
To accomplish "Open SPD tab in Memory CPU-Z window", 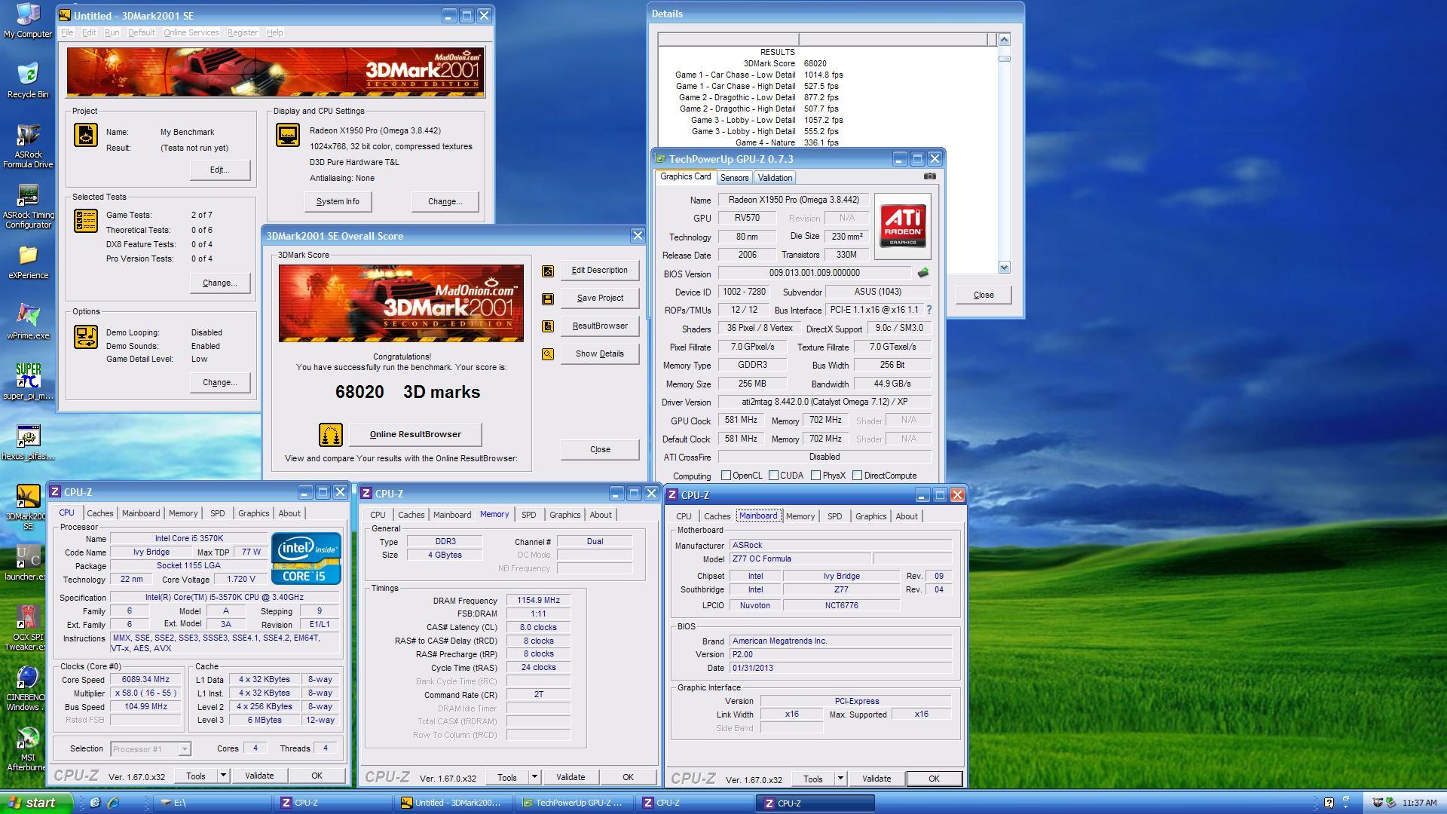I will point(529,515).
